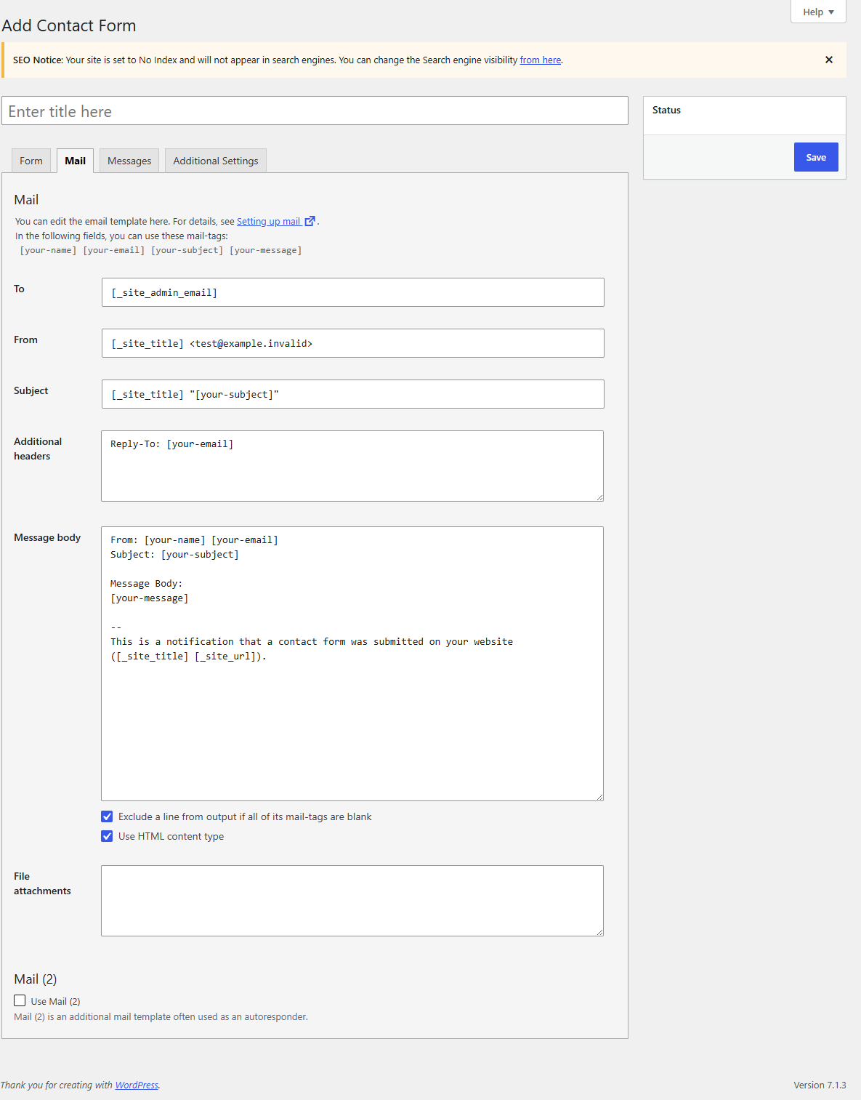Click the Mail (2) section heading
861x1100 pixels.
coord(36,979)
